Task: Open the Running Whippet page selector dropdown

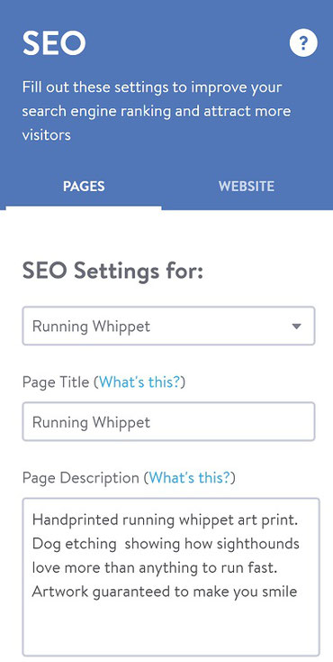Action: point(168,326)
